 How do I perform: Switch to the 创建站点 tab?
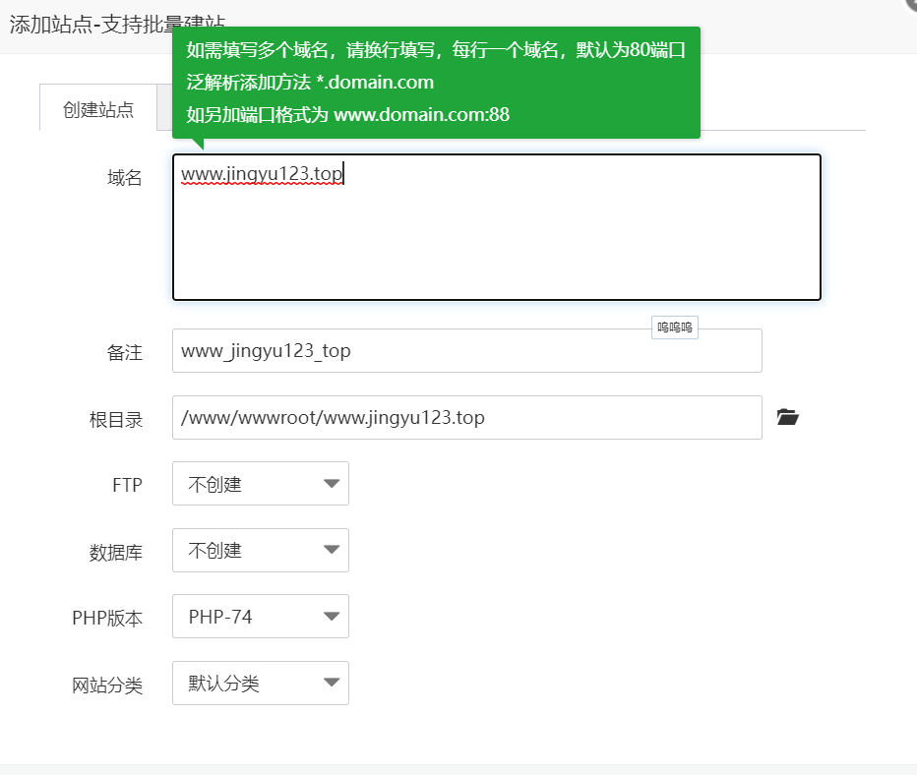point(97,108)
